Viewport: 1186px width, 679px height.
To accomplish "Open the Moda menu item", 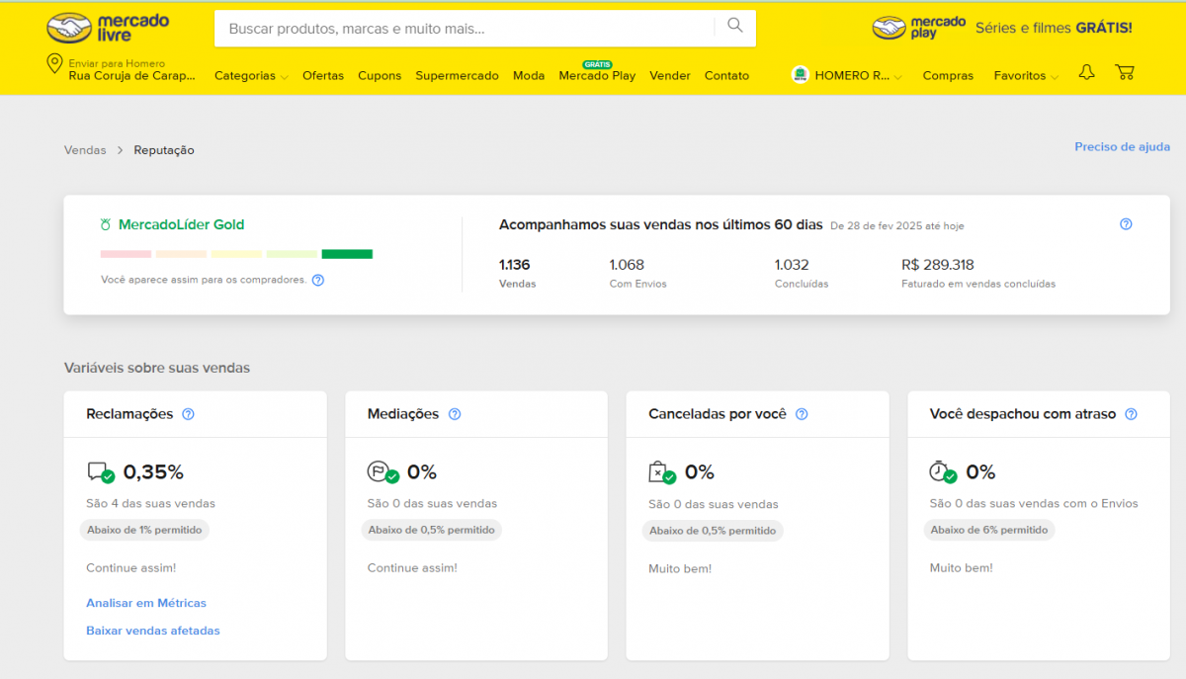I will [x=529, y=76].
